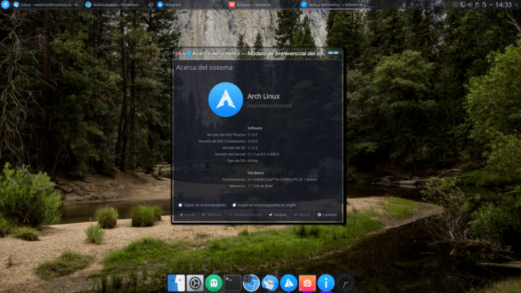Open the clipboard tray icon
The height and width of the screenshot is (293, 521).
[477, 4]
